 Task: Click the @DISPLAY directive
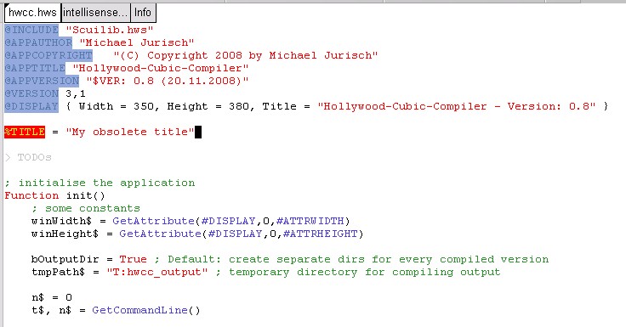(31, 106)
